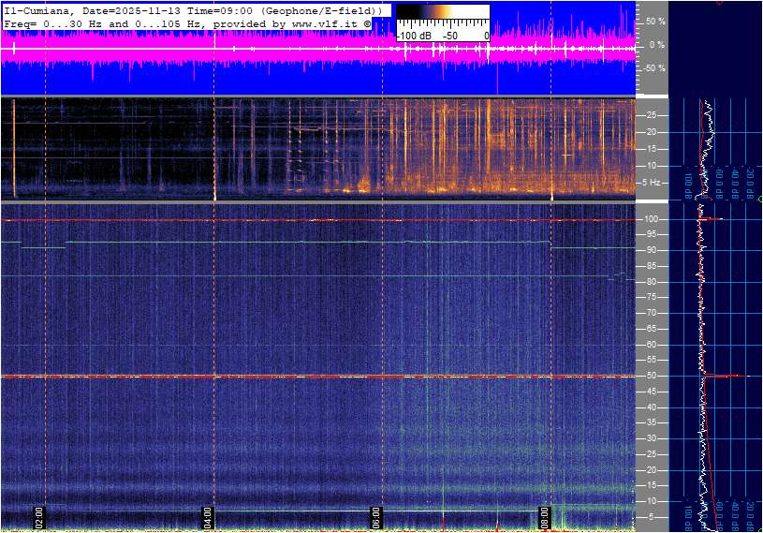763x533 pixels.
Task: Click the -100 dB color scale label
Action: (411, 36)
